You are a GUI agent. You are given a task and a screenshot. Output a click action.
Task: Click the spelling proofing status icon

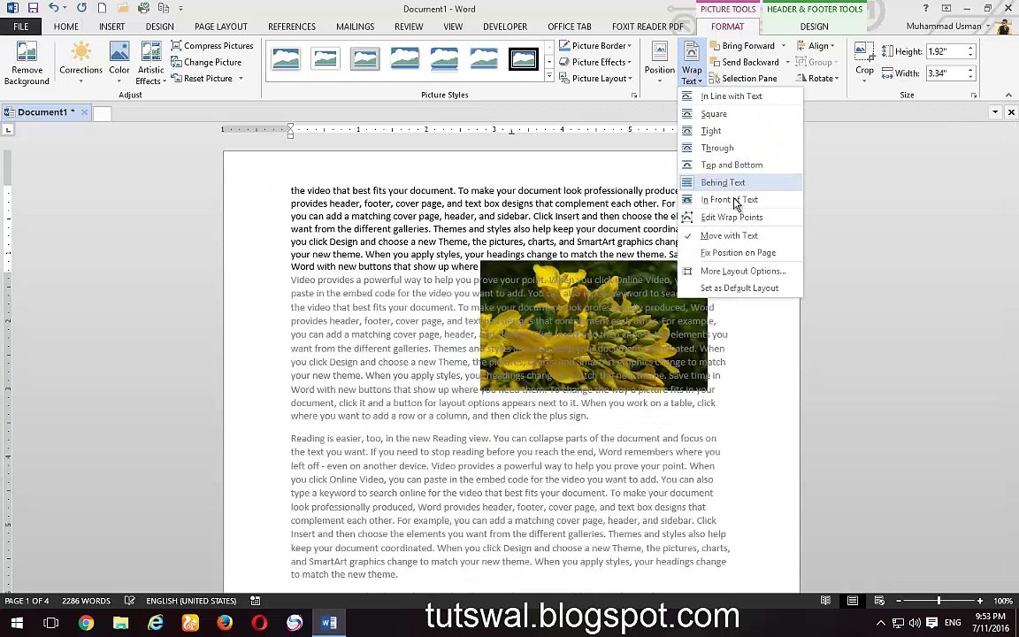[130, 601]
